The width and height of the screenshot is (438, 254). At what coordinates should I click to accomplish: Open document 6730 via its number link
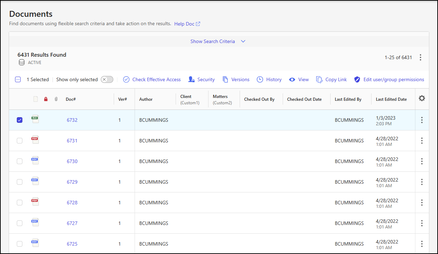(x=72, y=161)
